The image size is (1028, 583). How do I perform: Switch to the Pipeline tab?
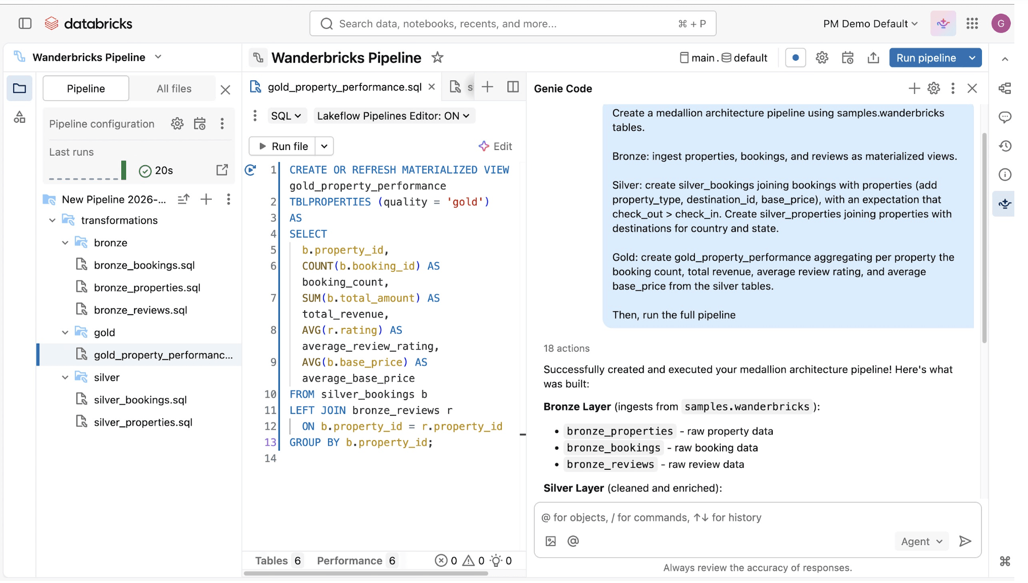tap(86, 88)
